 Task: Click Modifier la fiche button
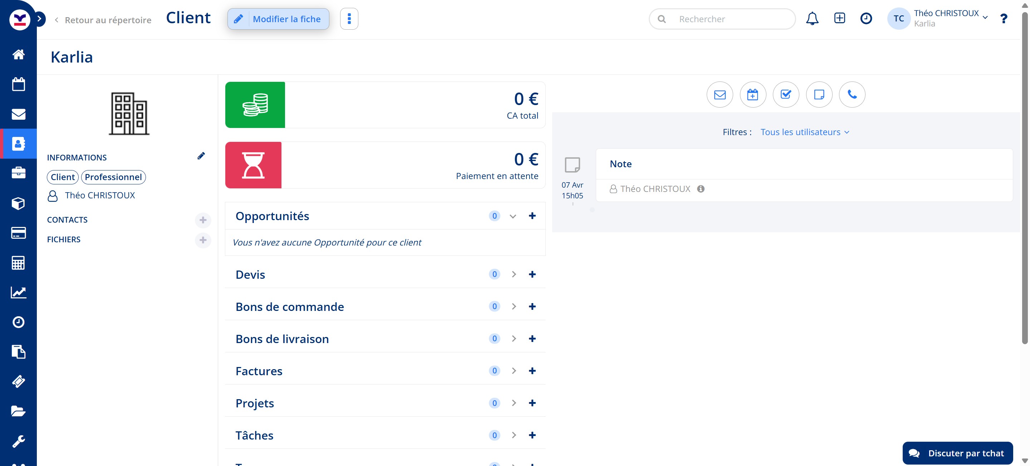click(278, 19)
